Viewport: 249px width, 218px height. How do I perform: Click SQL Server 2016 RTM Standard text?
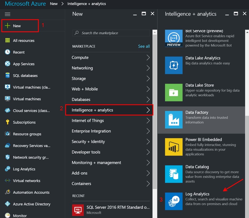118,207
